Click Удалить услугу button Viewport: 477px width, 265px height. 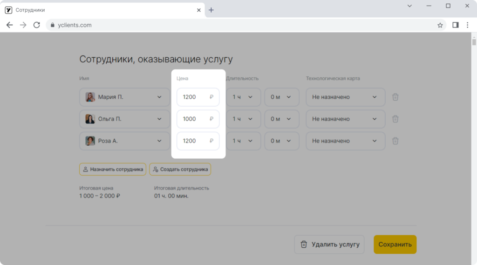coord(329,245)
